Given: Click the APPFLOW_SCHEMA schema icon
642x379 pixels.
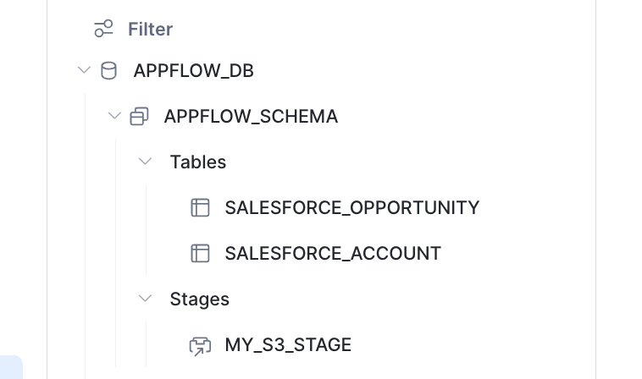Looking at the screenshot, I should (x=139, y=116).
